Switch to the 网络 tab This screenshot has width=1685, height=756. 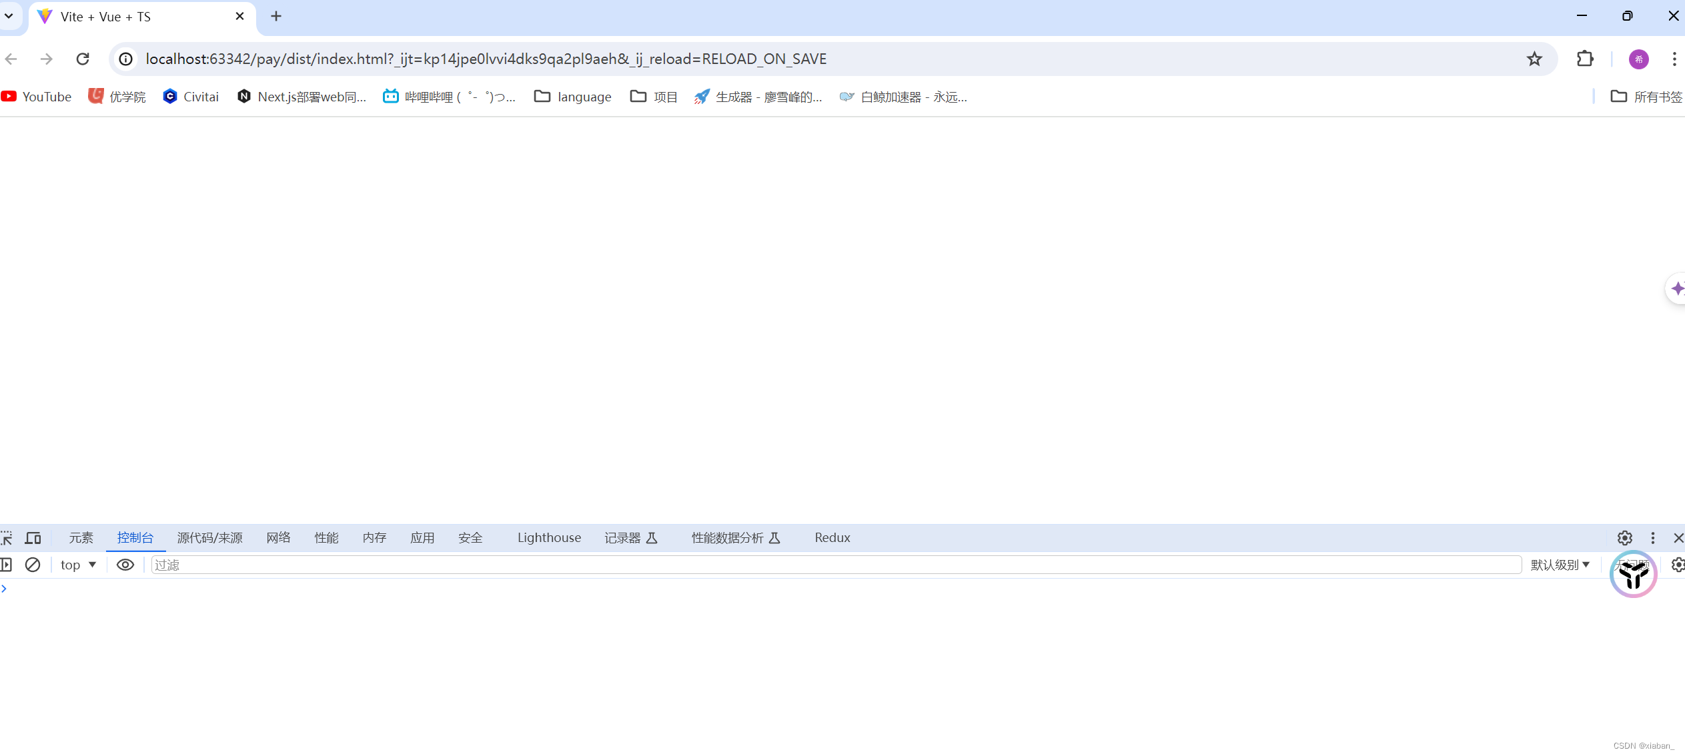(x=278, y=538)
